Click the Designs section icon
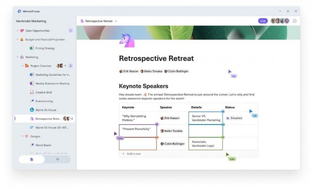The image size is (313, 189). [27, 136]
